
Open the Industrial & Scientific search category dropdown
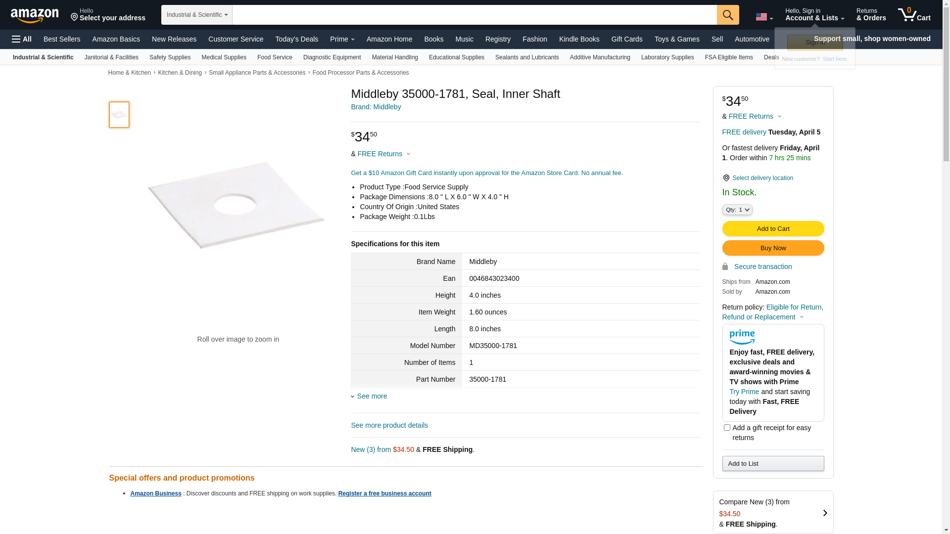tap(196, 15)
